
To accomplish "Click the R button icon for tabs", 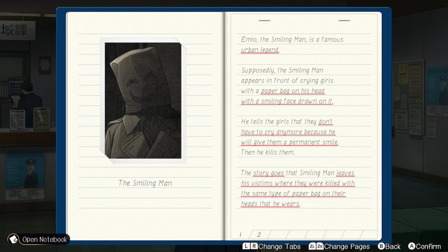I will tap(254, 246).
